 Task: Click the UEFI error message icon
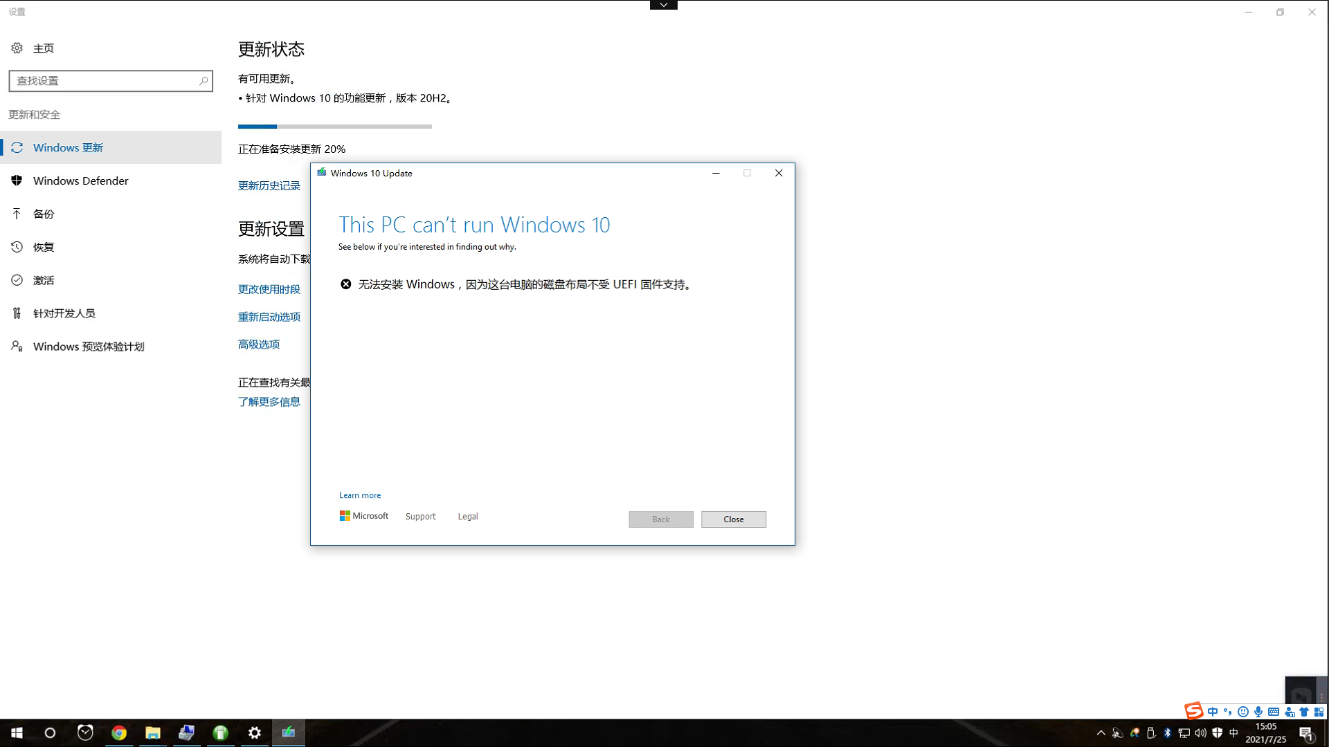pyautogui.click(x=346, y=284)
